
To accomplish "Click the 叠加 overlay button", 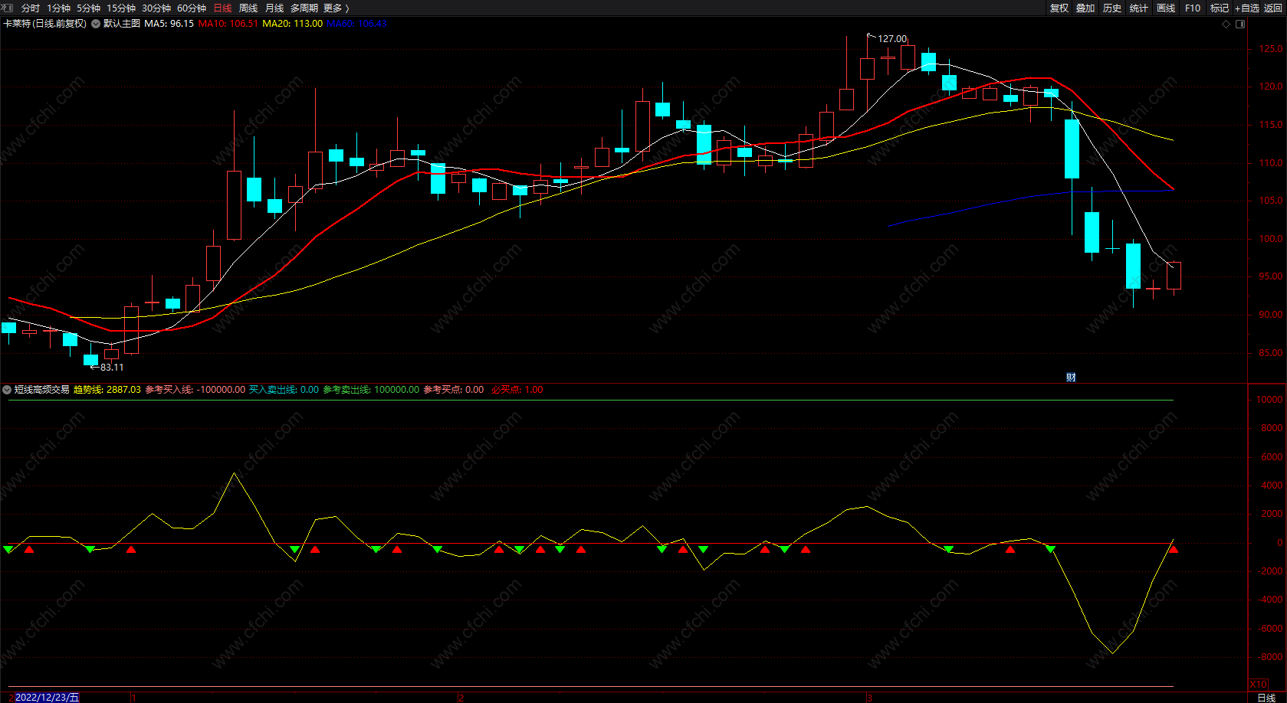I will pyautogui.click(x=1085, y=8).
